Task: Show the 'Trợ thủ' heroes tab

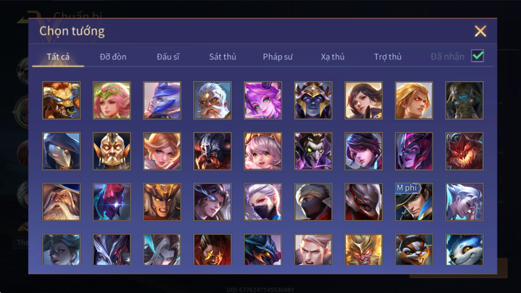Action: pos(388,57)
